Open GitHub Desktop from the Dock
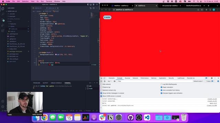The image size is (220, 123). (x=131, y=118)
